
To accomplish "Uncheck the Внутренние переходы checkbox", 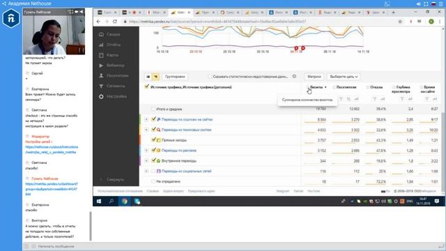I will point(153,160).
